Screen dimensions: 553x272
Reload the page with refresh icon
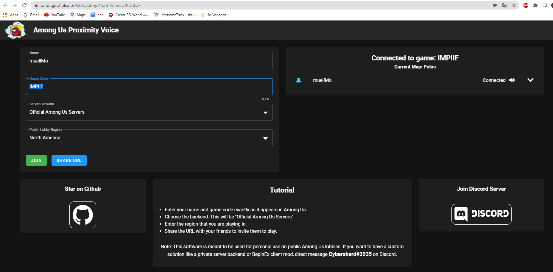click(24, 5)
